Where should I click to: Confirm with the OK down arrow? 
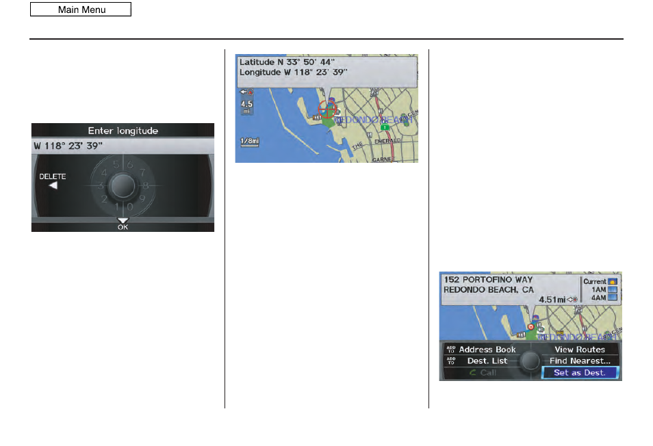pyautogui.click(x=123, y=220)
